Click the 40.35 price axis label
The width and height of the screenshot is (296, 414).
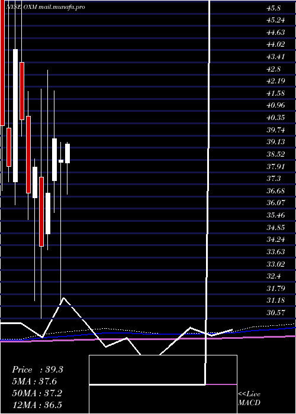click(276, 117)
